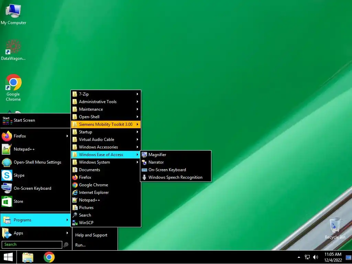Screen dimensions: 352x264
Task: Click the Open-Shell Menu Settings shell icon
Action: (x=7, y=162)
